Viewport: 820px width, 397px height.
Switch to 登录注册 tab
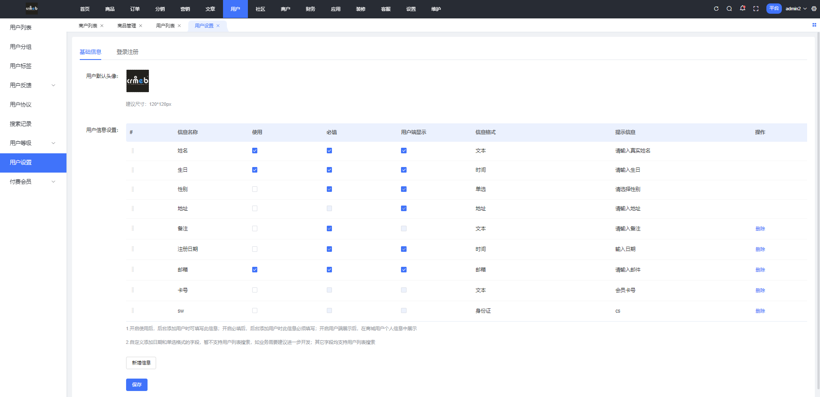[127, 52]
